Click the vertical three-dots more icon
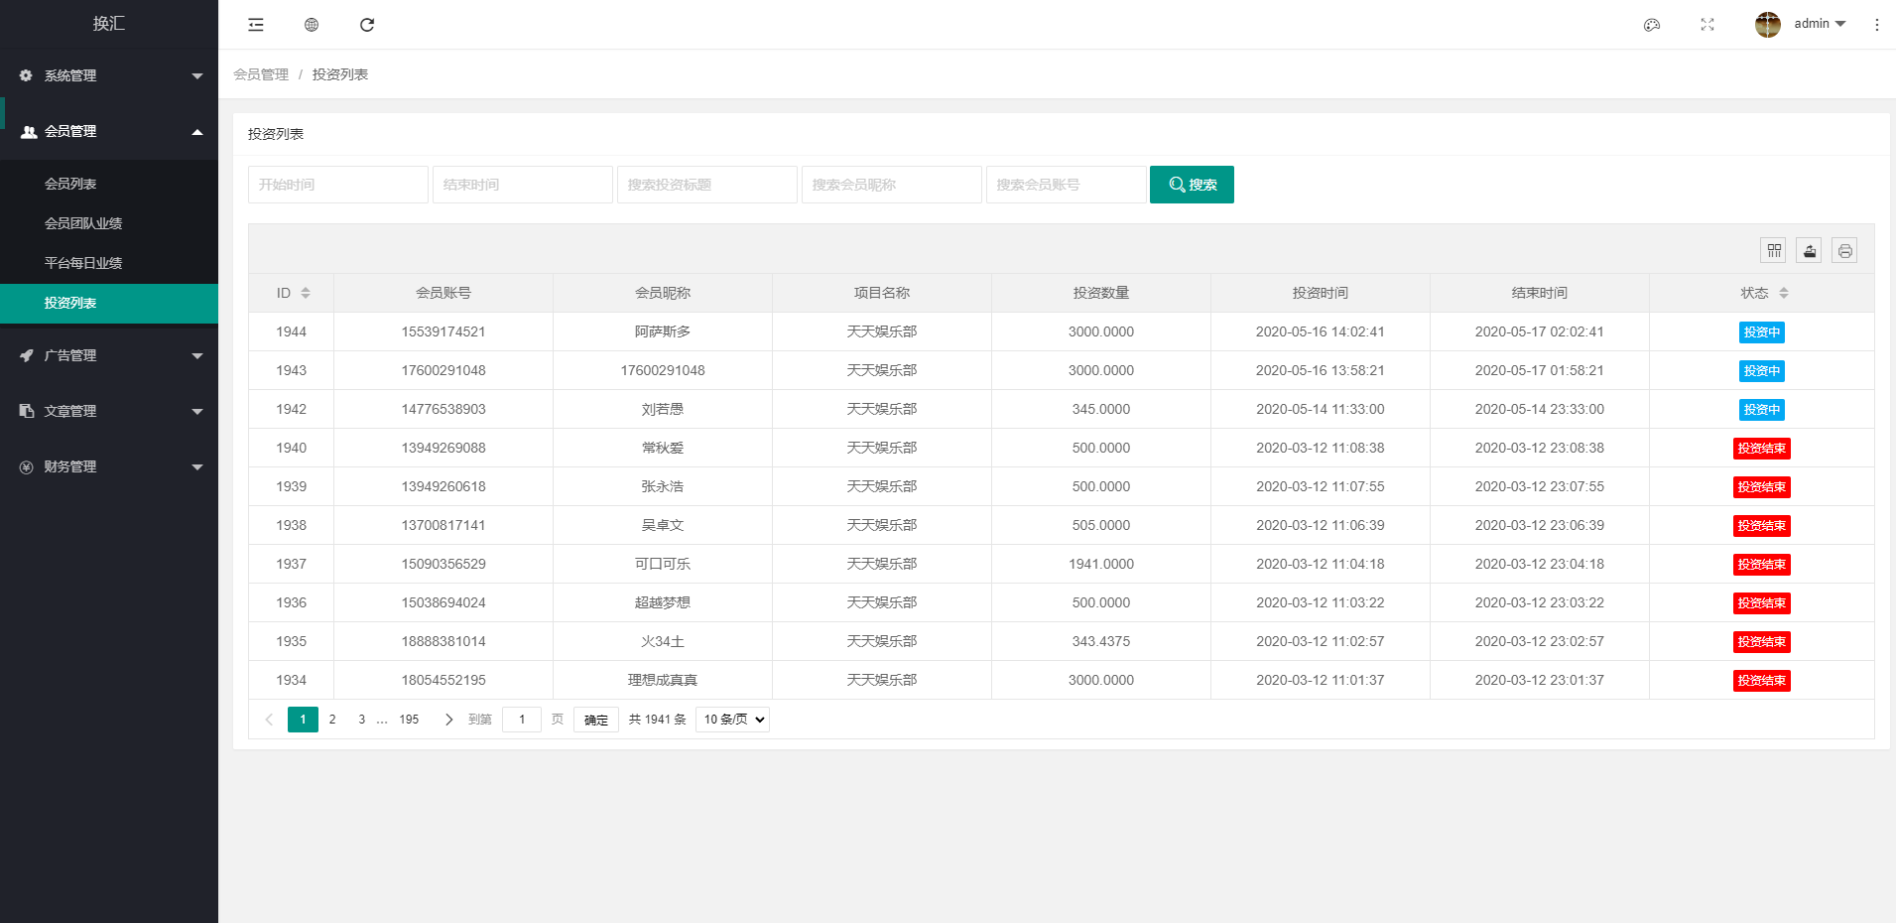The height and width of the screenshot is (923, 1896). pyautogui.click(x=1876, y=25)
